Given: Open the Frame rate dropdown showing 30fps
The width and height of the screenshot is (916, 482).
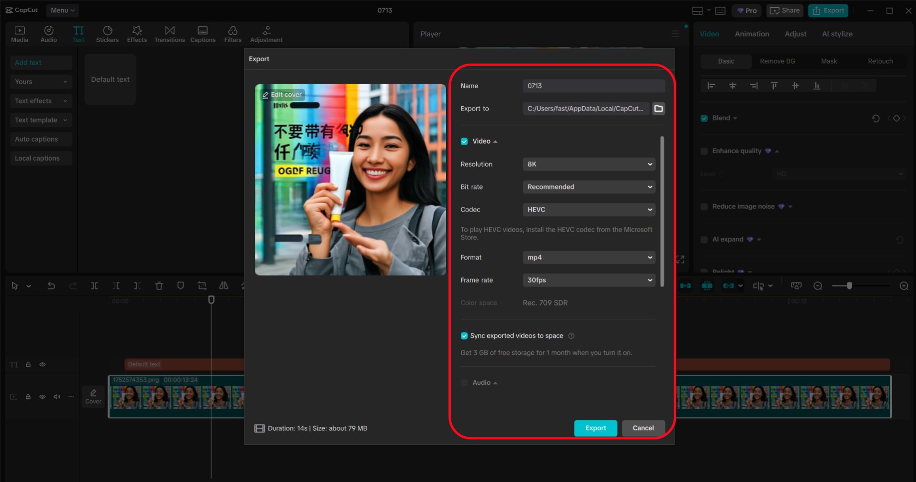Looking at the screenshot, I should click(x=589, y=280).
